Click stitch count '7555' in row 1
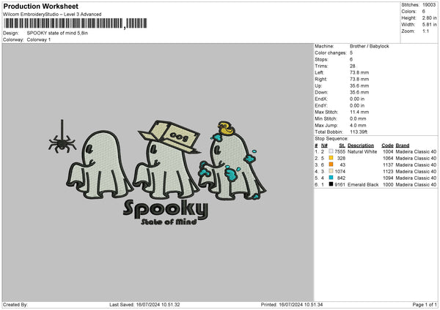The height and width of the screenshot is (310, 440). (x=340, y=151)
